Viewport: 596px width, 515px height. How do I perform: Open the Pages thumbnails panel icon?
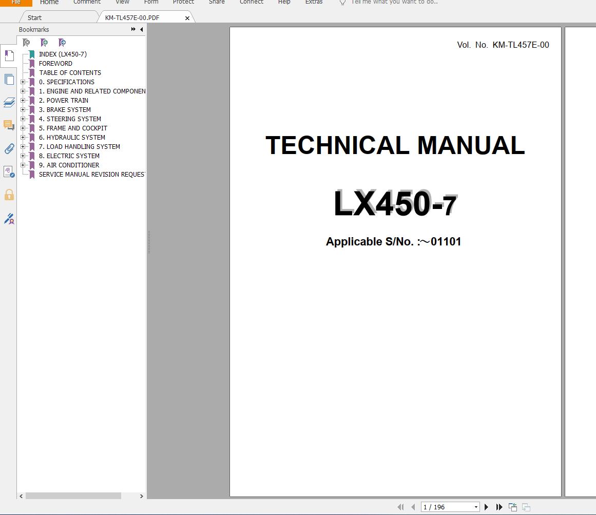9,80
